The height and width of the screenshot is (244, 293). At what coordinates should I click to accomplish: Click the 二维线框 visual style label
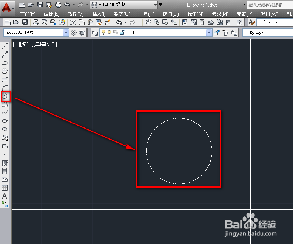(45, 44)
